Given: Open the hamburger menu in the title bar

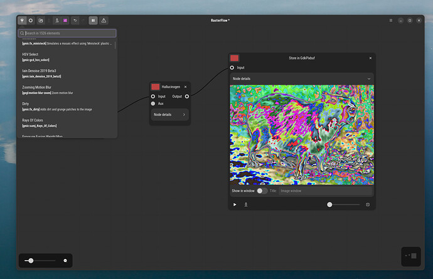Looking at the screenshot, I should pyautogui.click(x=390, y=20).
